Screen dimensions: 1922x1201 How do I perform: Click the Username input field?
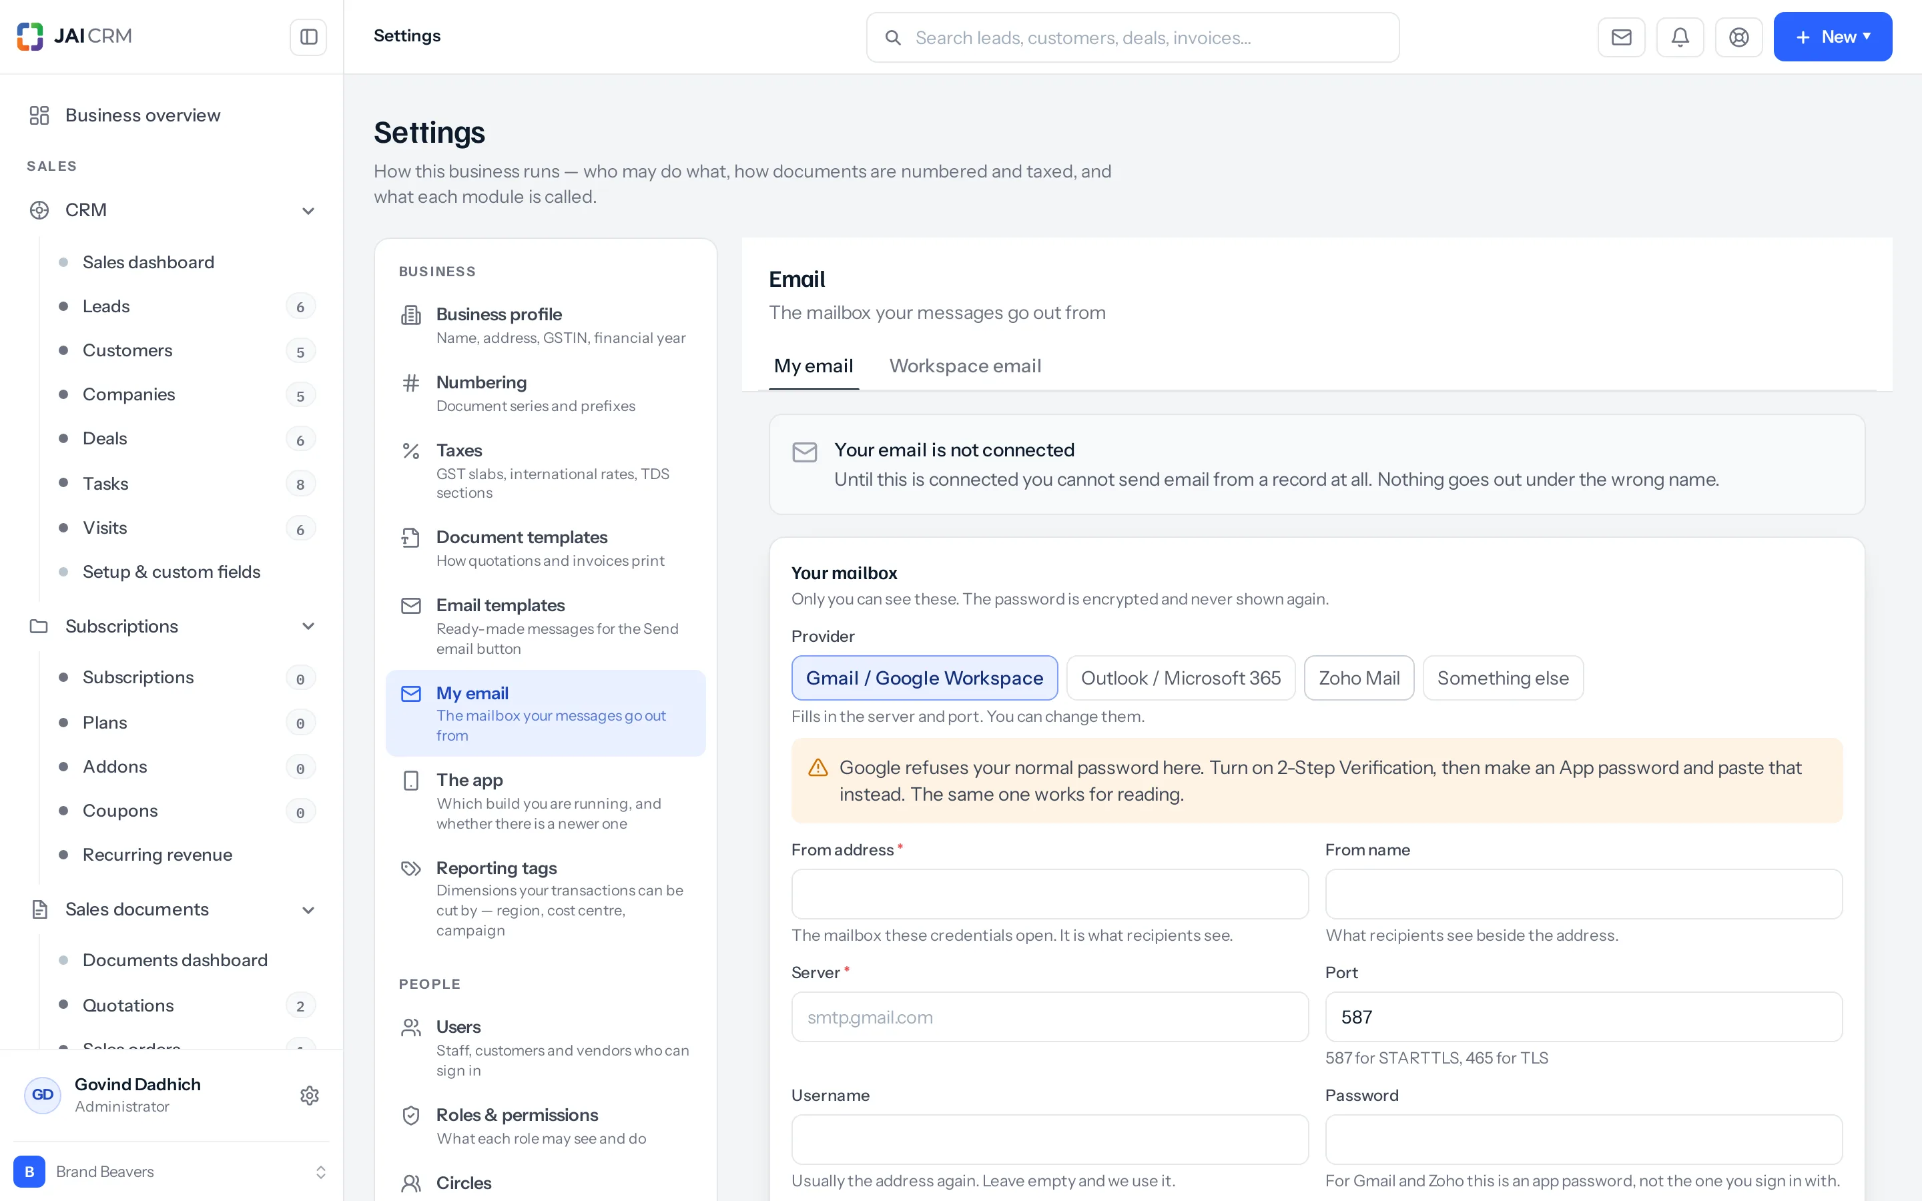(x=1050, y=1139)
